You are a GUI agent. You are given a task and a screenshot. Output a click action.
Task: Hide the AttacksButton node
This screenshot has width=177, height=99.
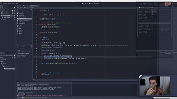click(14, 12)
